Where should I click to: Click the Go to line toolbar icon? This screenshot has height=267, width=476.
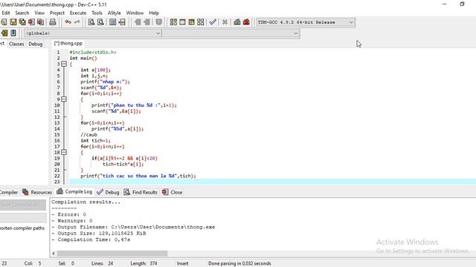[x=122, y=22]
